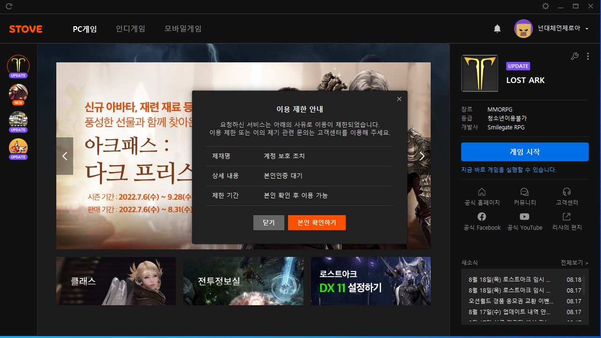Switch to the 모바일게임 tab
This screenshot has height=338, width=601.
pos(183,29)
